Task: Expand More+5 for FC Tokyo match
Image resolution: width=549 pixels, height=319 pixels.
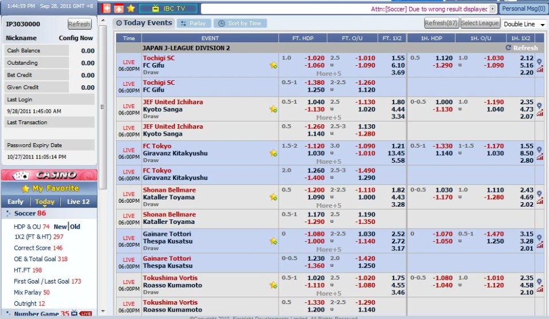Action: 328,162
